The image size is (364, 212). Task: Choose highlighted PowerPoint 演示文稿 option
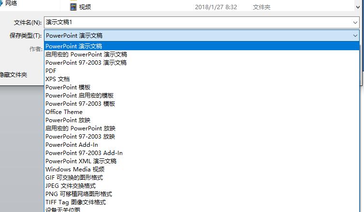click(202, 46)
